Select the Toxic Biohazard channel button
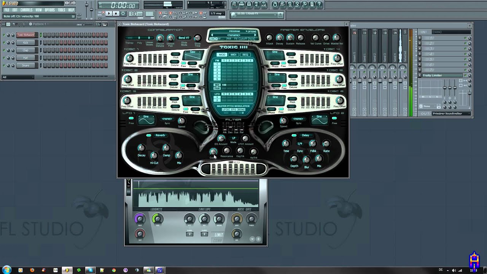This screenshot has width=487, height=274. pyautogui.click(x=26, y=35)
